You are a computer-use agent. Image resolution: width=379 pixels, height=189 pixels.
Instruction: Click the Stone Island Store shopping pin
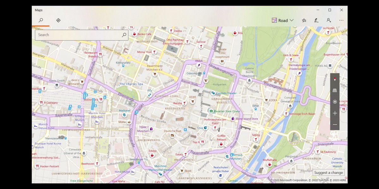[233, 119]
